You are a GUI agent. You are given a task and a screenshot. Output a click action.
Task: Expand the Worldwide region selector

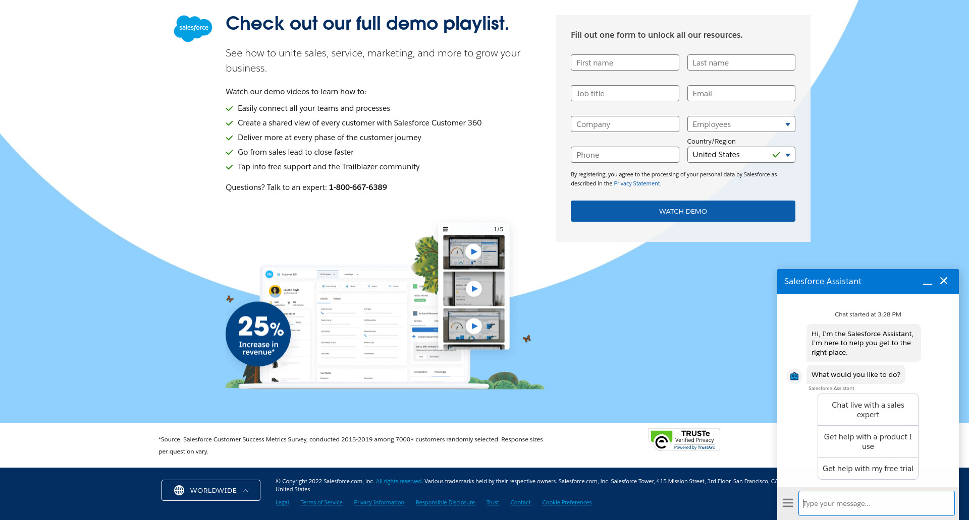point(211,490)
